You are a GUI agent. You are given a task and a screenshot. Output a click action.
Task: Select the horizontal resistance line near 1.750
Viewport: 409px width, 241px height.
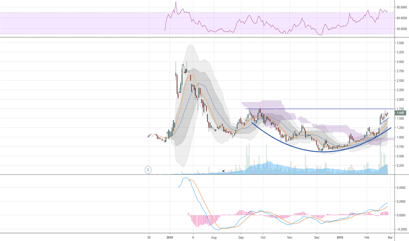(319, 109)
